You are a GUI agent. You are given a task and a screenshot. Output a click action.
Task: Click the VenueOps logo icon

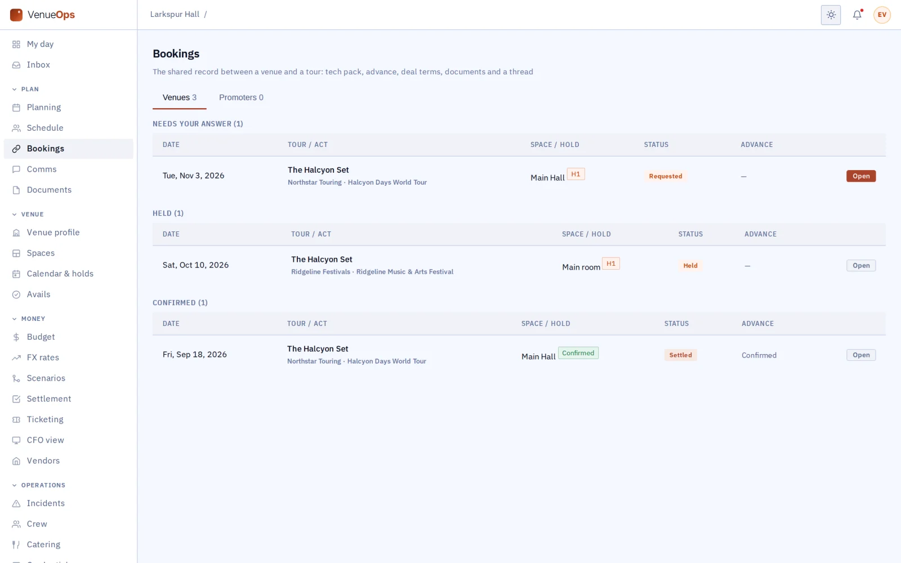[x=16, y=15]
